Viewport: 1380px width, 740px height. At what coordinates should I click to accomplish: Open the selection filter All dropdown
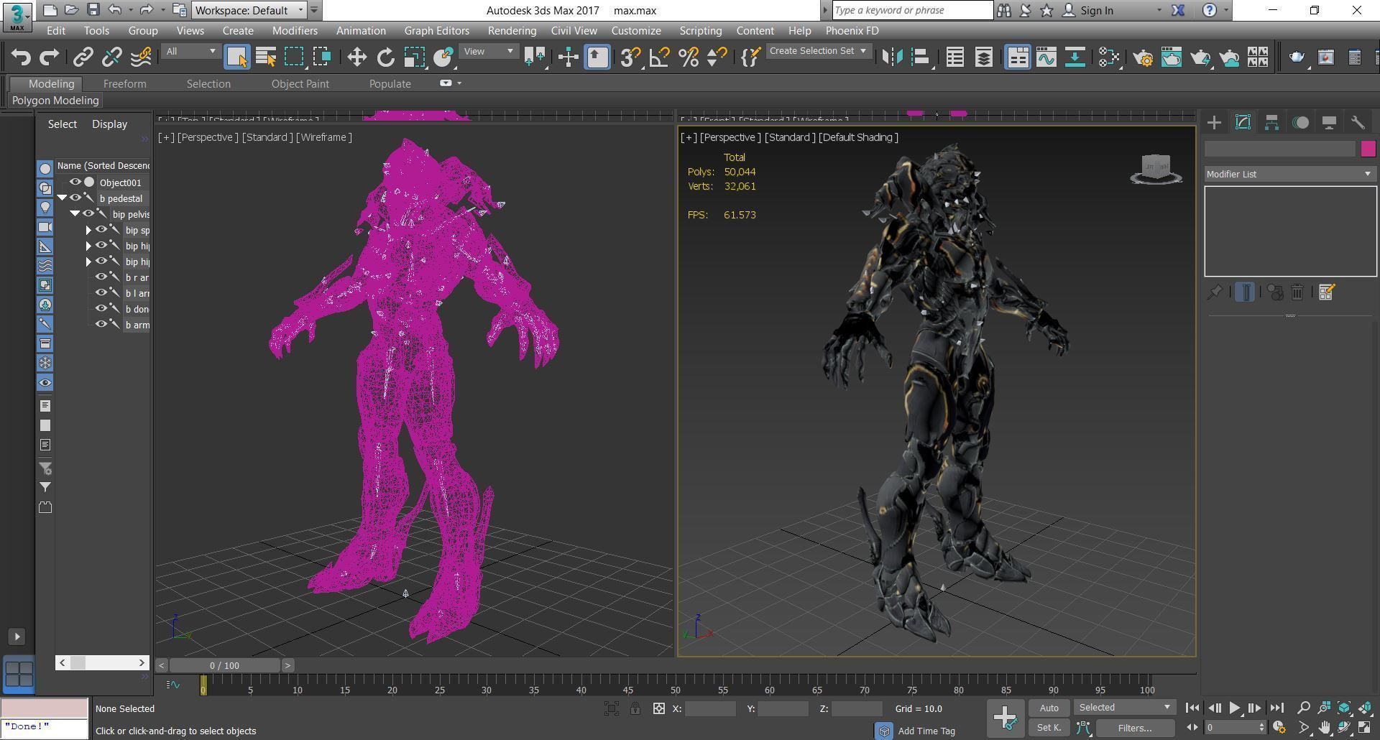pyautogui.click(x=190, y=51)
